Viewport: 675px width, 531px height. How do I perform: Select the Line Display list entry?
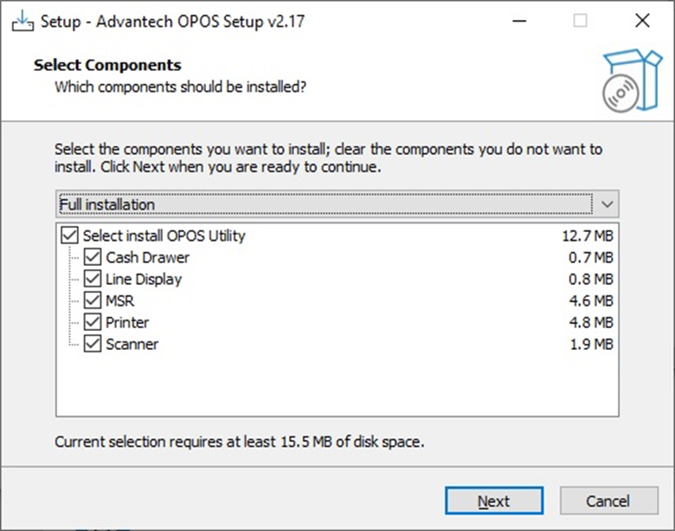point(144,279)
